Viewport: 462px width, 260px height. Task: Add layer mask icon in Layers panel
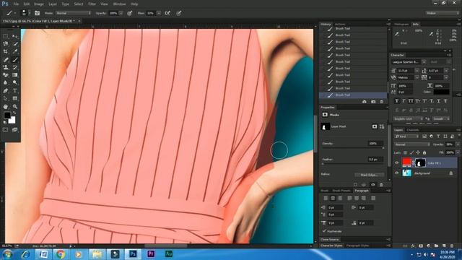point(421,246)
